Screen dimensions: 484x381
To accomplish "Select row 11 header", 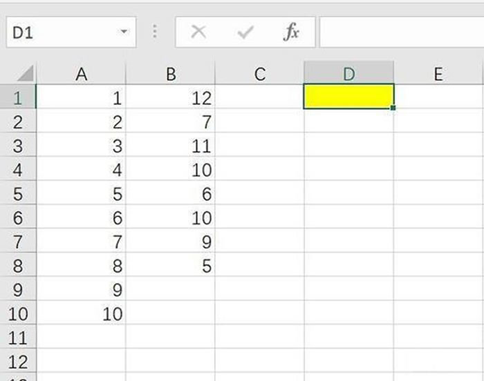I will tap(18, 338).
